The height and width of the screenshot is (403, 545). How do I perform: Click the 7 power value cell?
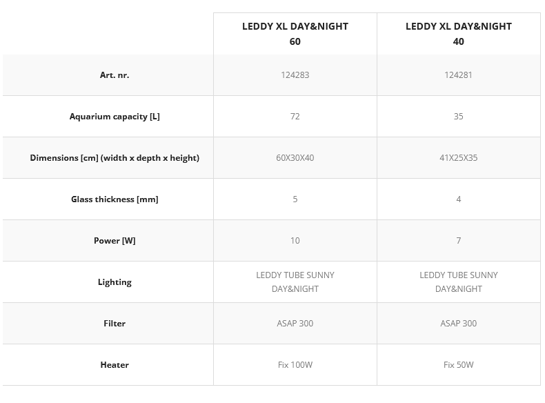(x=458, y=241)
